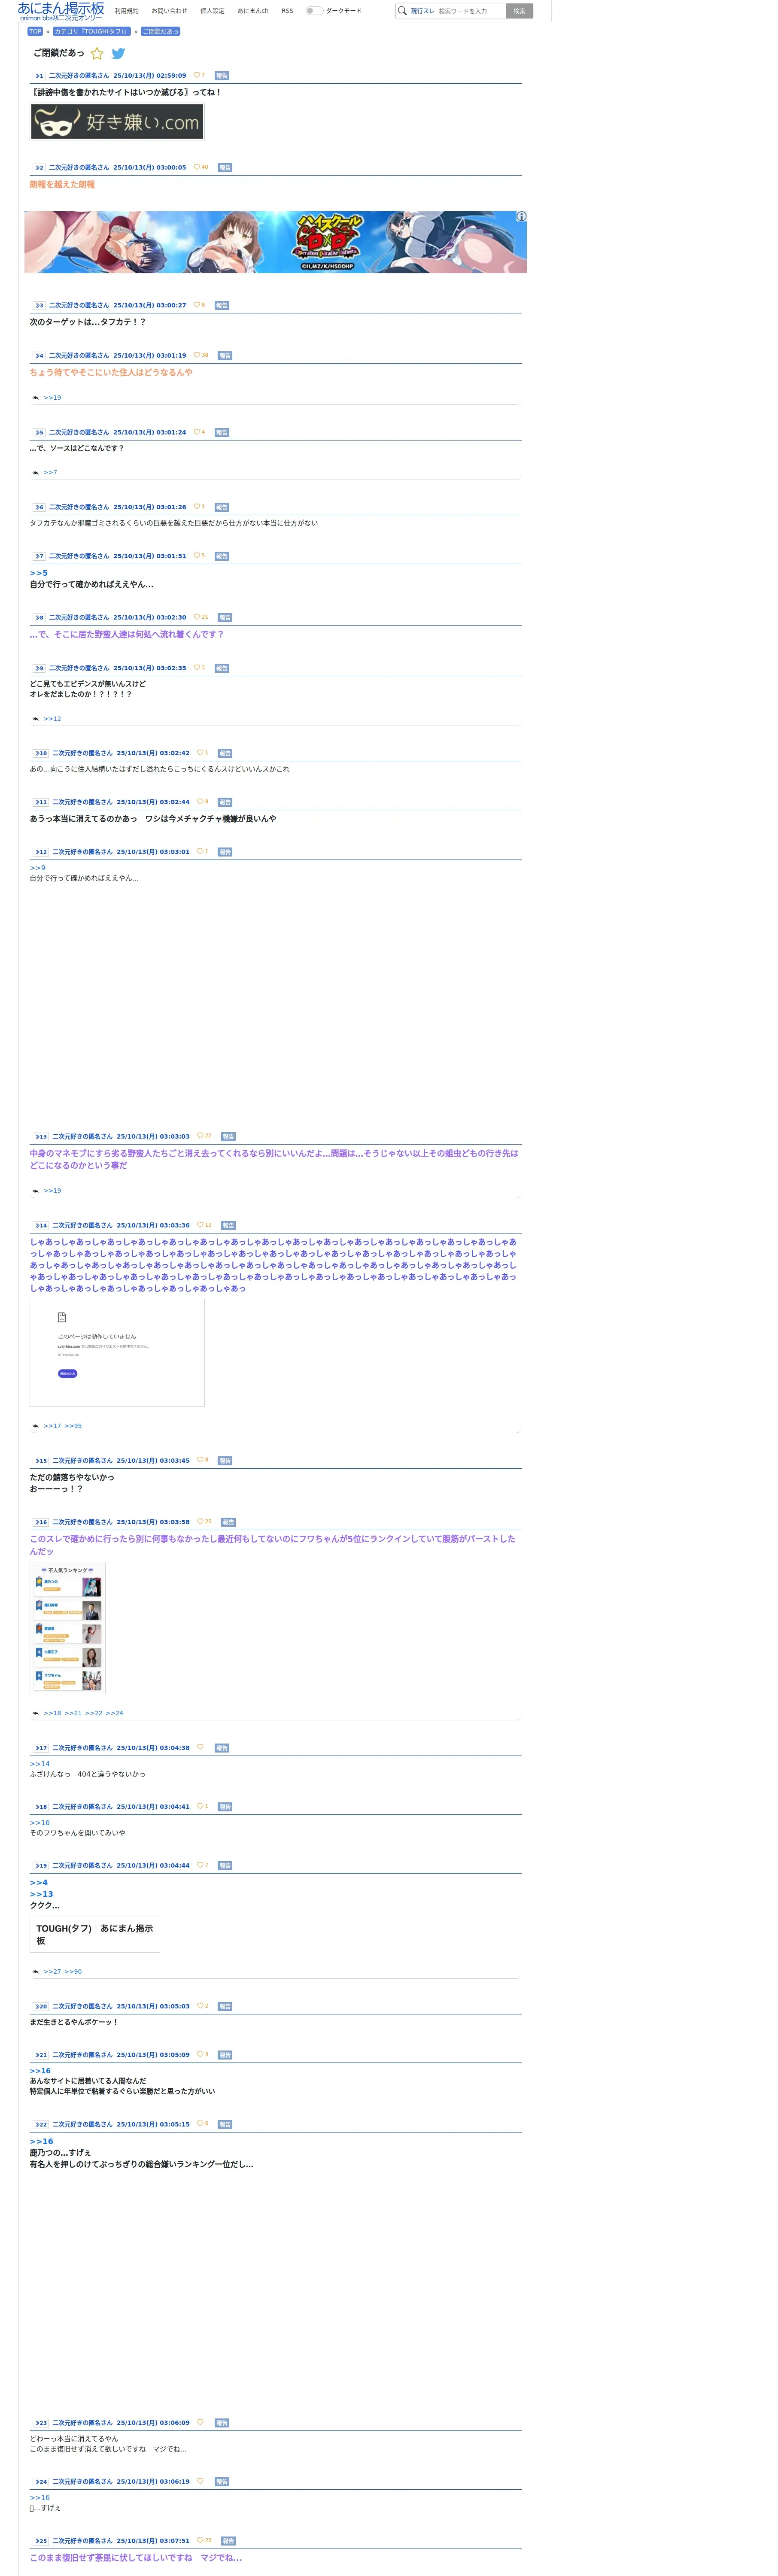Viewport: 778px width, 2576px height.
Task: Click >>14 anchor in post 17
Action: (40, 1764)
